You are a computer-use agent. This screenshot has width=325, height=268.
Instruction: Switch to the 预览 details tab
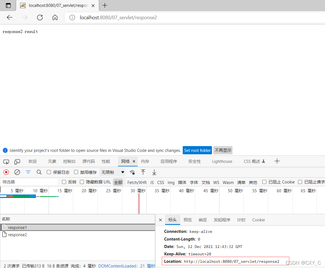pos(188,220)
